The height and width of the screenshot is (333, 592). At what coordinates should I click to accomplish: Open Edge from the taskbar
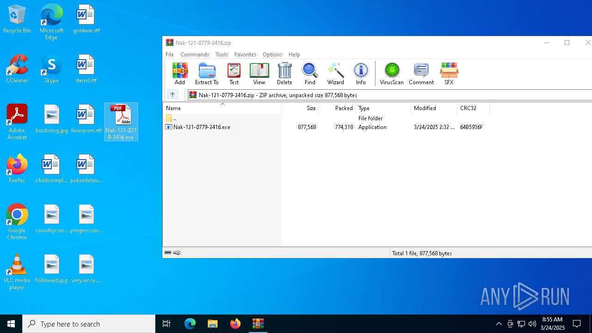click(x=190, y=324)
